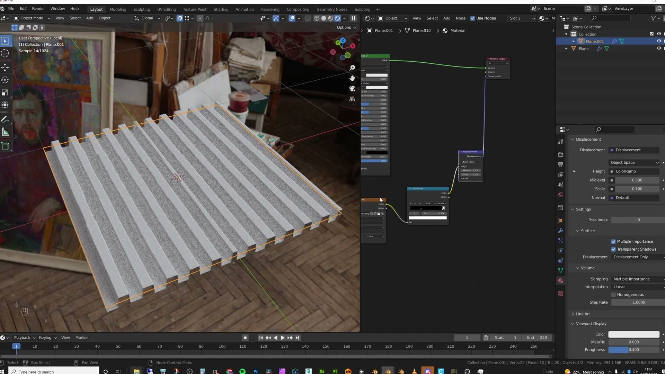Viewport: 665px width, 374px height.
Task: Switch to rendered viewport shading
Action: coord(337,18)
